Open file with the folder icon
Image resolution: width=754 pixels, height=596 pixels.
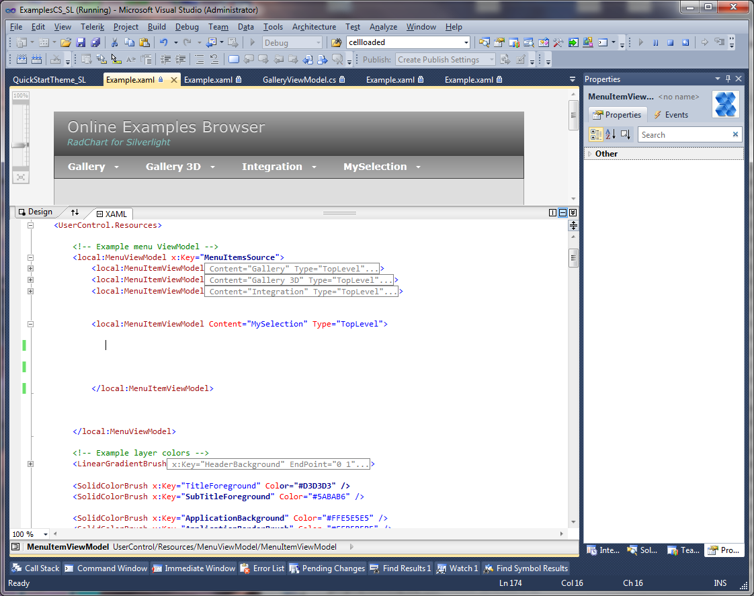(x=66, y=42)
